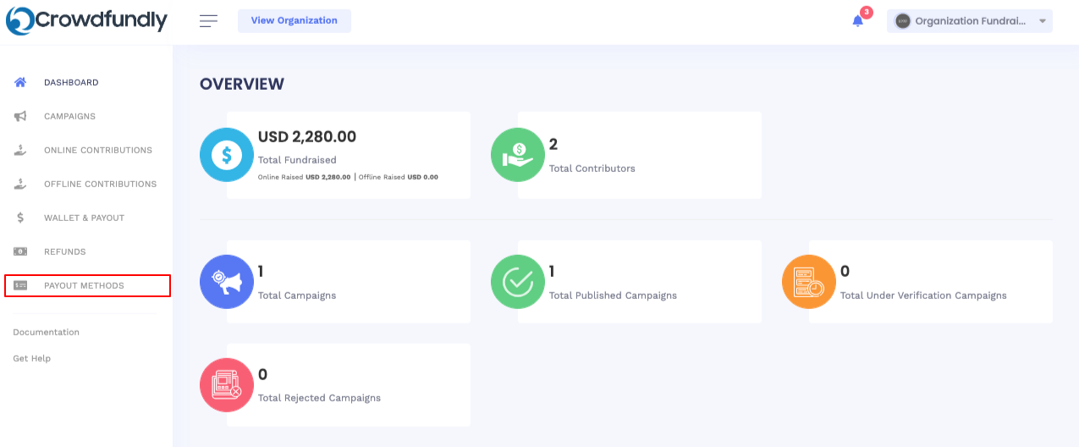The height and width of the screenshot is (447, 1079).
Task: Click the Campaigns megaphone icon
Action: (20, 116)
